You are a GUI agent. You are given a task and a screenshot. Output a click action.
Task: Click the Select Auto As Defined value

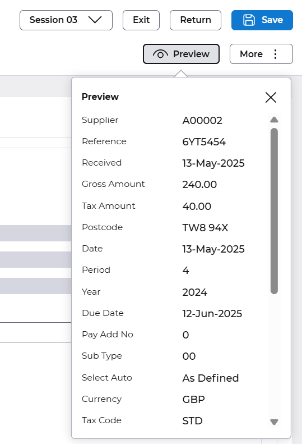(x=210, y=378)
